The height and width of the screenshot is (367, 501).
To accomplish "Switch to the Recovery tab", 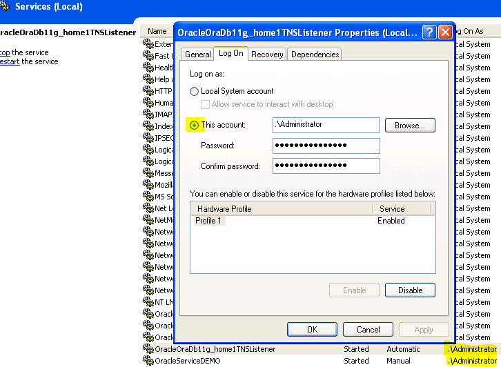I will coord(267,54).
